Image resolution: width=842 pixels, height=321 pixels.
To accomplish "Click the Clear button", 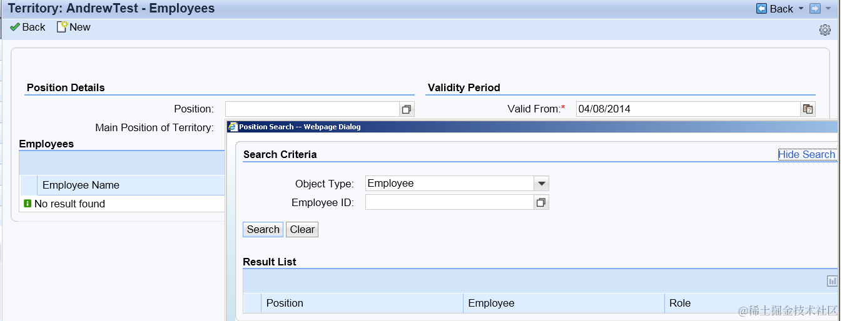I will tap(302, 229).
